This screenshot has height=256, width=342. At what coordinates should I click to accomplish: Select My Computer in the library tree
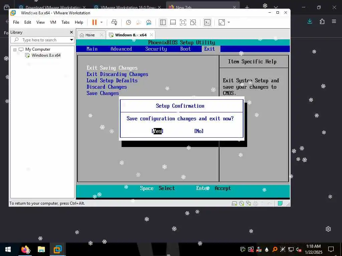coord(37,49)
